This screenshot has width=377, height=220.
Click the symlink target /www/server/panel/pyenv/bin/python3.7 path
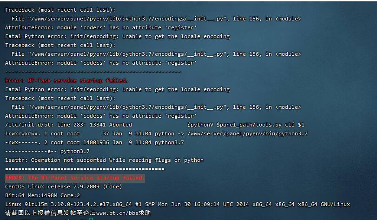click(247, 133)
